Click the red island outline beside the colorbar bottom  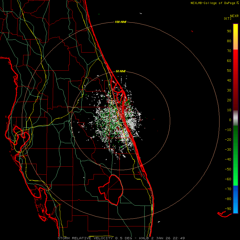pos(224,214)
